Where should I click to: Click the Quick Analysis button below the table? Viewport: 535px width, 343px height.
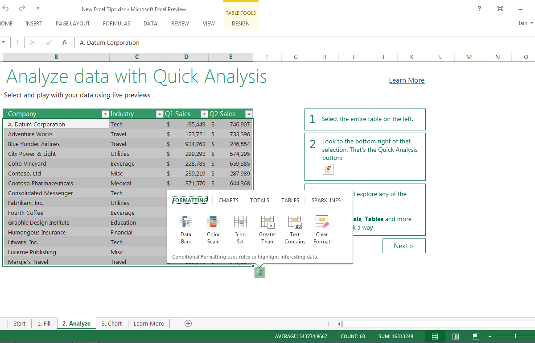260,272
